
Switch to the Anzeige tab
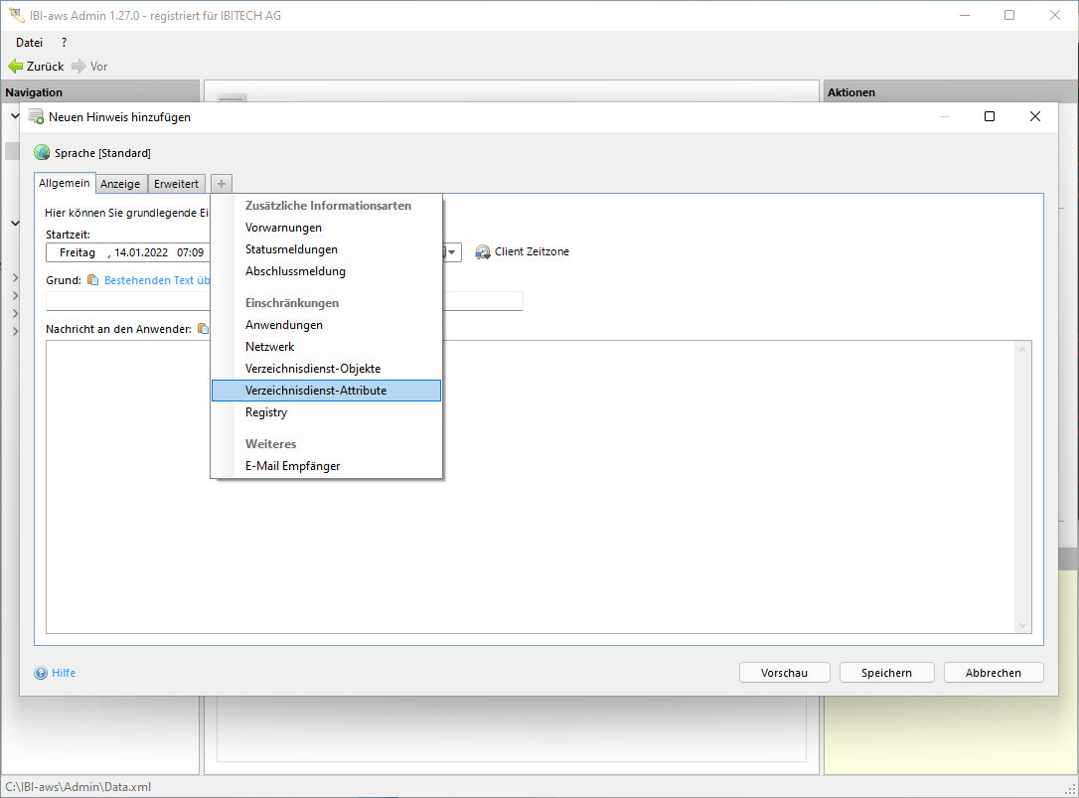[120, 184]
